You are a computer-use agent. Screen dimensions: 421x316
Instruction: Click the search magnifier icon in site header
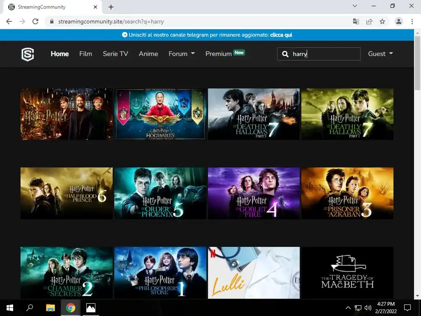[x=285, y=54]
